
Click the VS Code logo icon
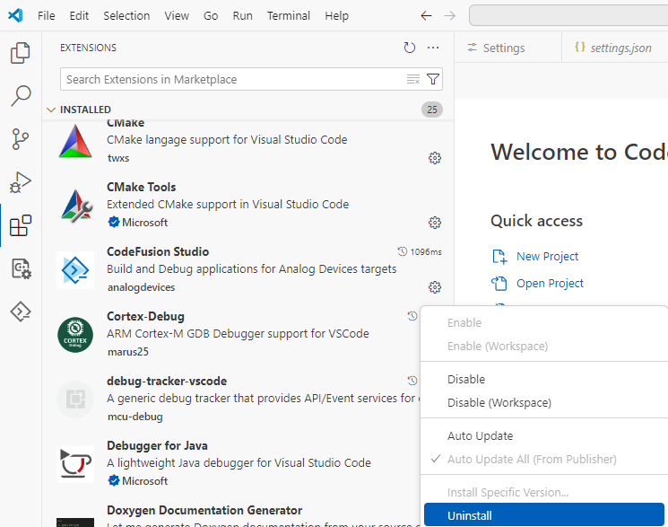[x=15, y=16]
